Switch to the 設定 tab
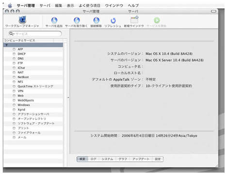The width and height of the screenshot is (227, 175). [x=158, y=159]
